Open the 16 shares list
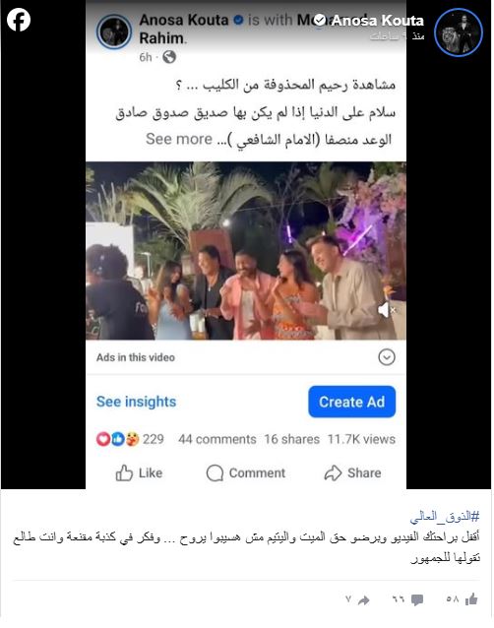Screen dimensions: 494x628 click(292, 439)
